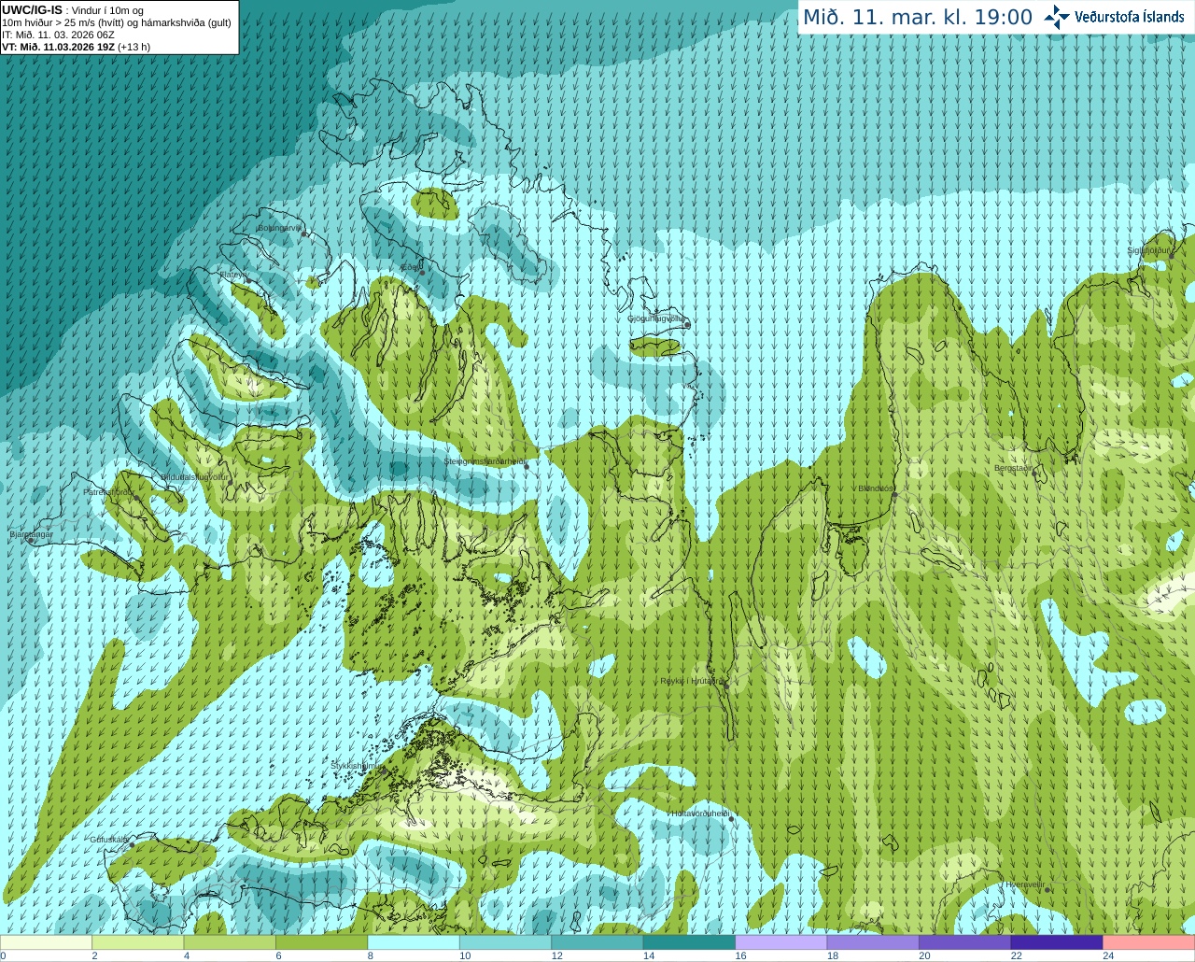Select the violet 20–22 m/s legend swatch
The width and height of the screenshot is (1195, 962).
[x=965, y=942]
